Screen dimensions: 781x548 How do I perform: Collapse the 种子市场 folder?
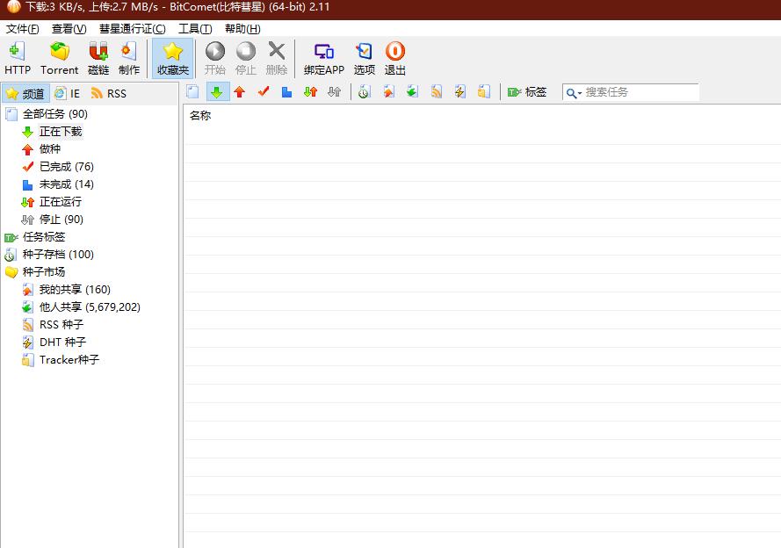click(11, 271)
